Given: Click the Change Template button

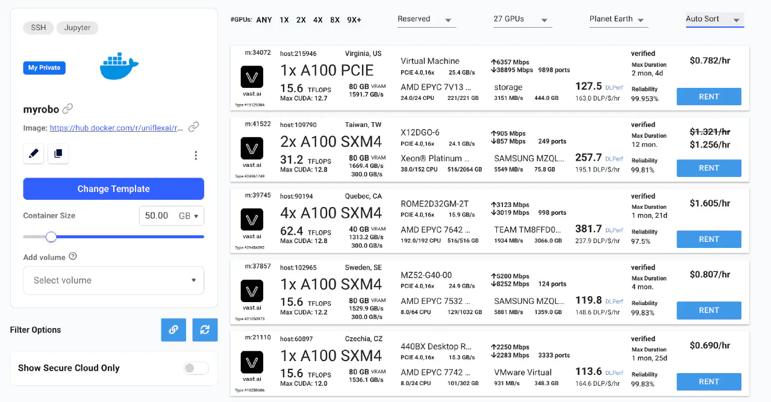Looking at the screenshot, I should [113, 189].
